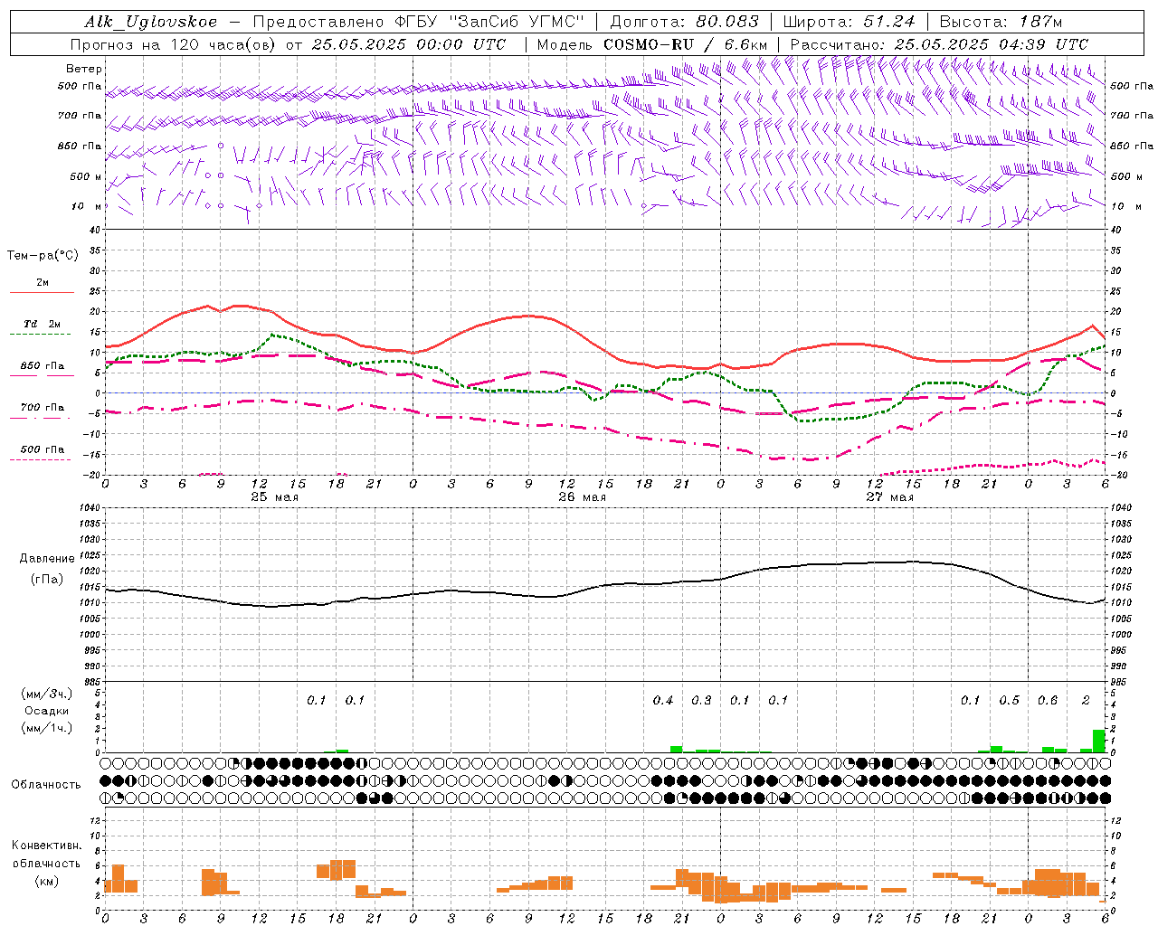Viewport: 1158px width, 926px height.
Task: Click the (мм/1ч.) precipitation unit label
Action: [x=47, y=728]
